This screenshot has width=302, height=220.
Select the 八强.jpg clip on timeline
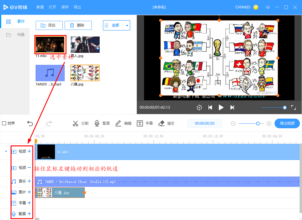pos(60,193)
